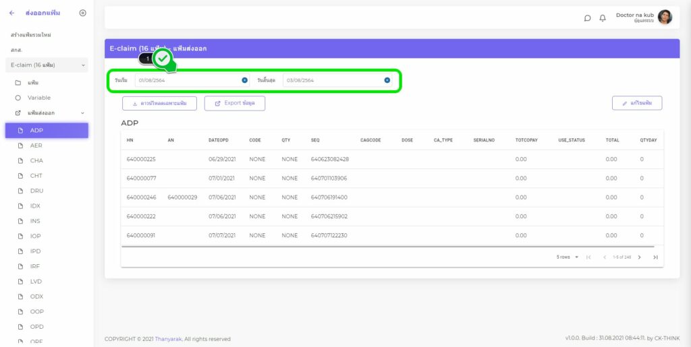
Task: Go to the last page of table
Action: coord(655,257)
